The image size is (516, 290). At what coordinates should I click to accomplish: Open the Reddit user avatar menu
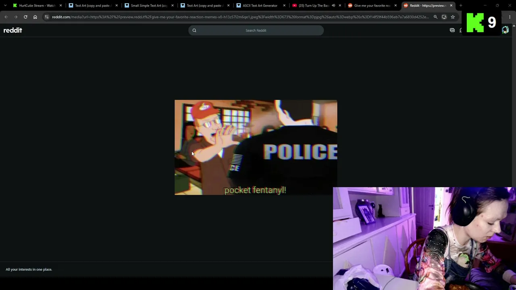pos(506,30)
